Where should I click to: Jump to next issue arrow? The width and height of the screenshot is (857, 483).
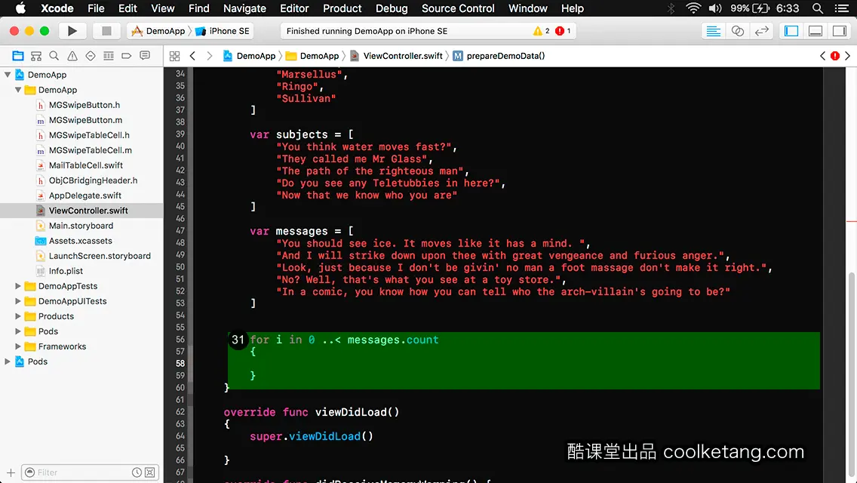tap(848, 56)
